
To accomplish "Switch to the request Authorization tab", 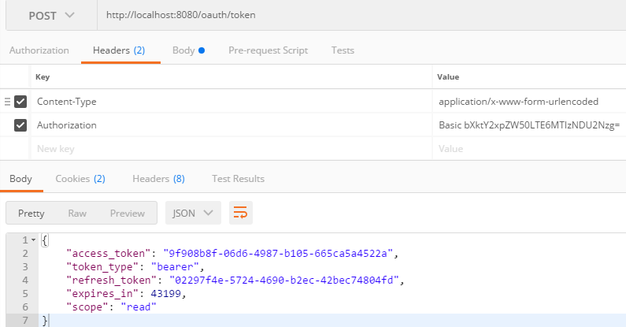I will click(x=39, y=50).
